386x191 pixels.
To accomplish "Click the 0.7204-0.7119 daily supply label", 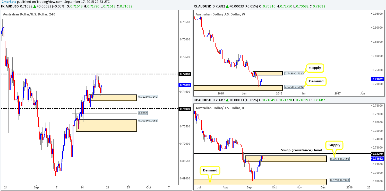I will (x=339, y=159).
